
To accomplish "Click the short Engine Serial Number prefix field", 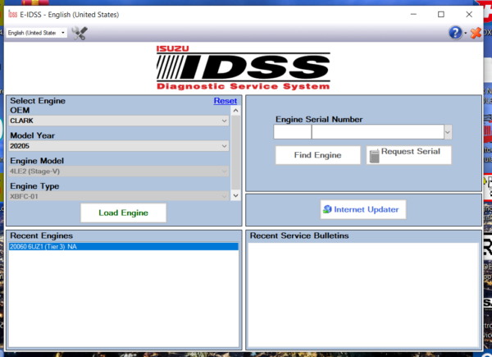I will click(293, 132).
